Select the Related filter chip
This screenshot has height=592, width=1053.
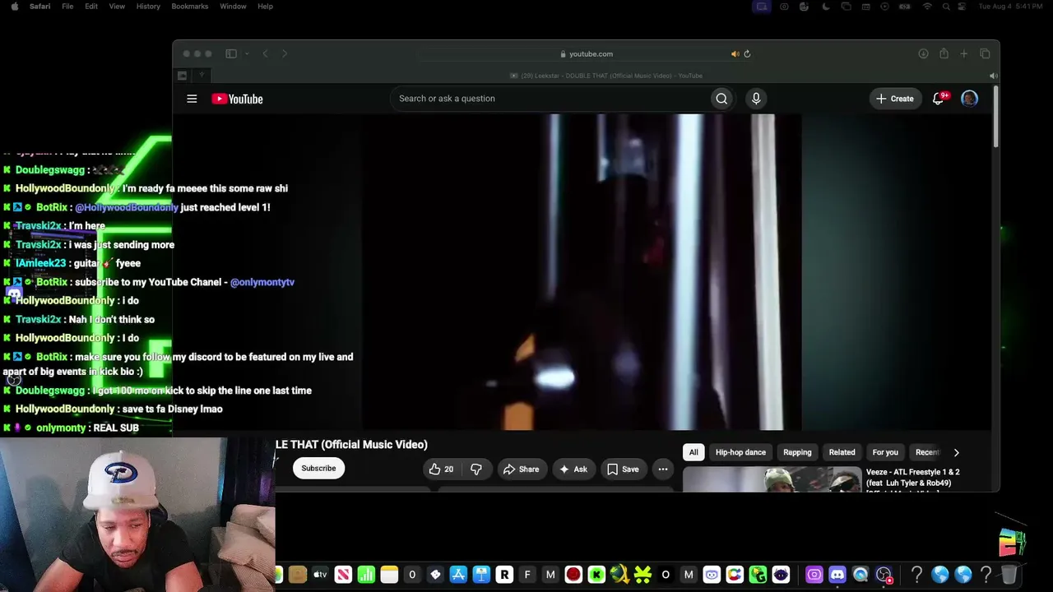pos(842,452)
